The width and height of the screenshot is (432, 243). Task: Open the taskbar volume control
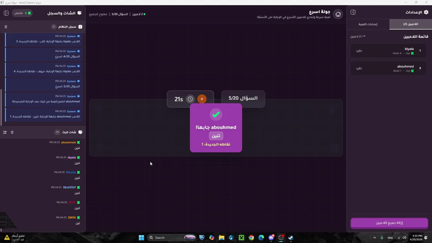point(404,238)
